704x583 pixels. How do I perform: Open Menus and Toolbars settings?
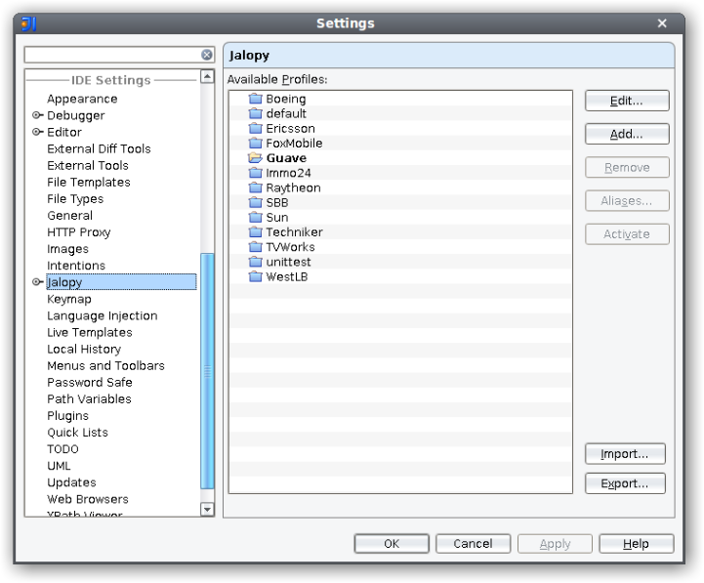(x=105, y=365)
